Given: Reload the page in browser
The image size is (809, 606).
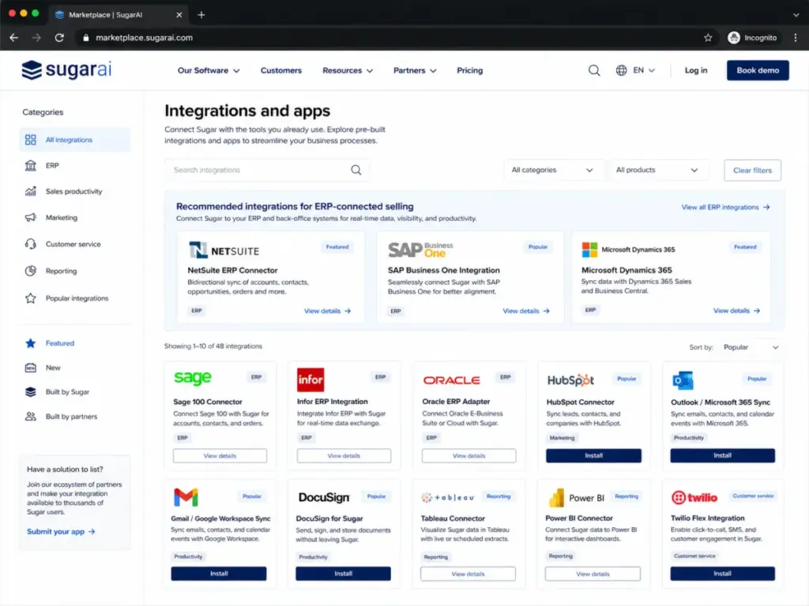Looking at the screenshot, I should point(59,38).
